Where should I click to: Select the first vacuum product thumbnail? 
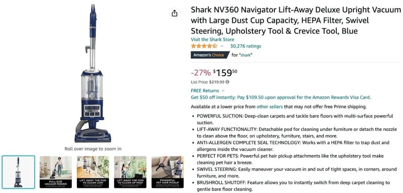[x=18, y=172]
